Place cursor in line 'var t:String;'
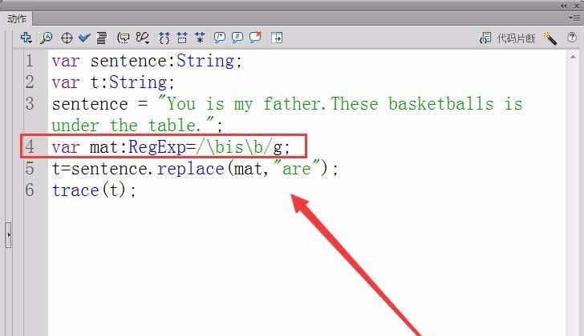 (x=113, y=82)
